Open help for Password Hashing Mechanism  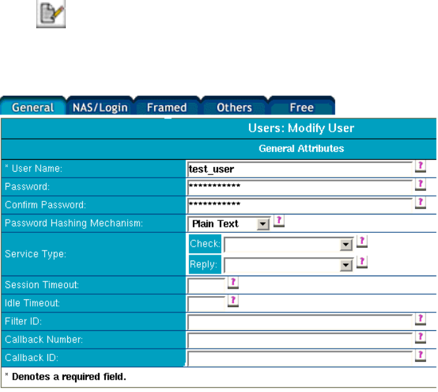pyautogui.click(x=279, y=221)
